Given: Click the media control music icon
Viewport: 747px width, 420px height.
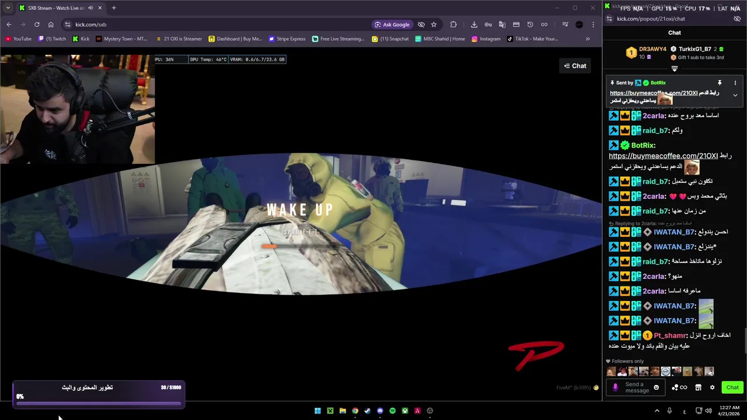Looking at the screenshot, I should (x=565, y=24).
